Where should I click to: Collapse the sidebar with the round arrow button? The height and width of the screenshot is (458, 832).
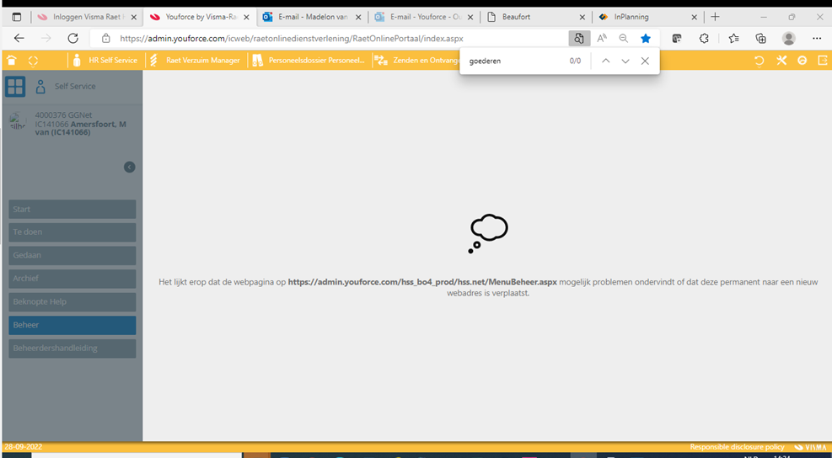[130, 167]
